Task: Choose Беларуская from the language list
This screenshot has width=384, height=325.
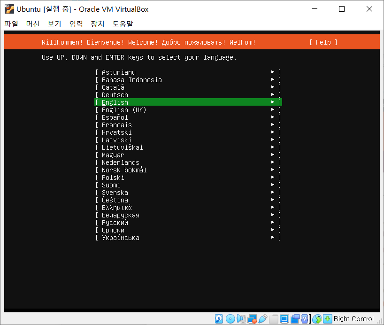Action: (x=188, y=215)
